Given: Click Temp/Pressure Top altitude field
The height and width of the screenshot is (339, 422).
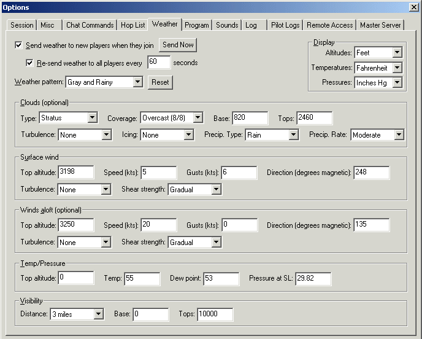Looking at the screenshot, I should click(x=76, y=278).
